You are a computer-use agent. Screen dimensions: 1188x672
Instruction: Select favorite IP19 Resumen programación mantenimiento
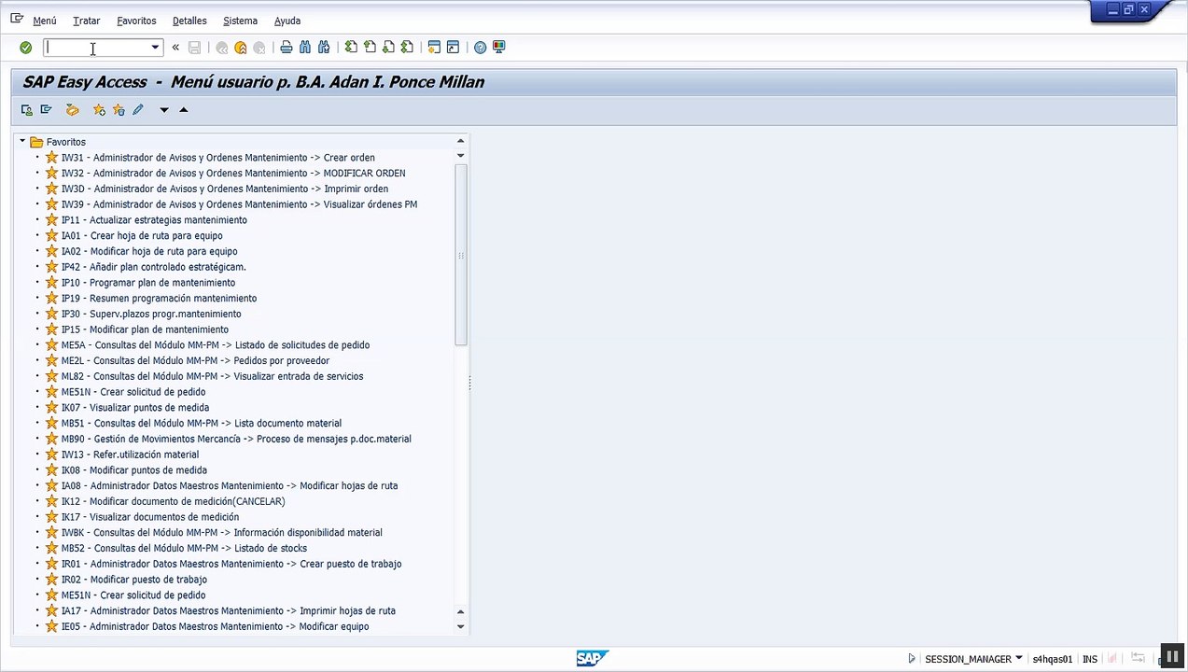coord(159,299)
